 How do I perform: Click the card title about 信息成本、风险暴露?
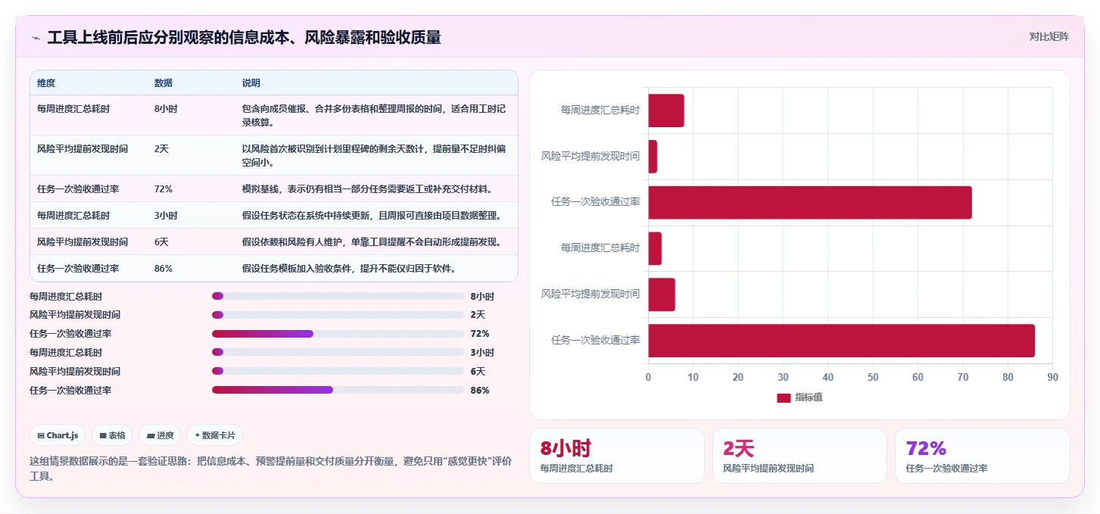coord(244,38)
